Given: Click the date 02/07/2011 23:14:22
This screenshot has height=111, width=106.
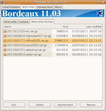Looking at the screenshot, I should tap(87, 45).
